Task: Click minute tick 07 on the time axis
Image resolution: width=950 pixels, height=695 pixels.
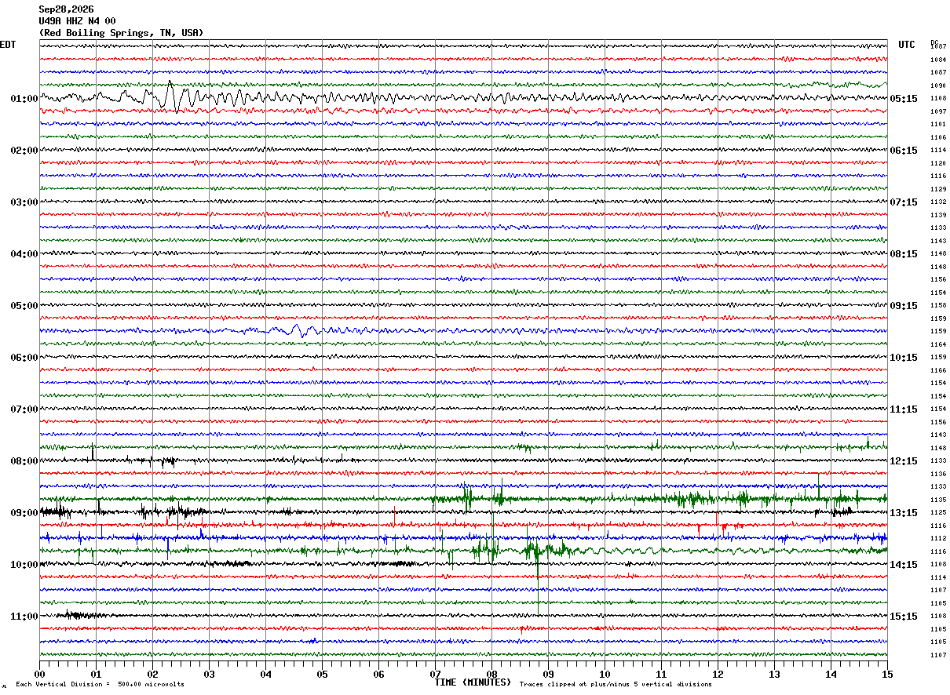Action: (435, 674)
